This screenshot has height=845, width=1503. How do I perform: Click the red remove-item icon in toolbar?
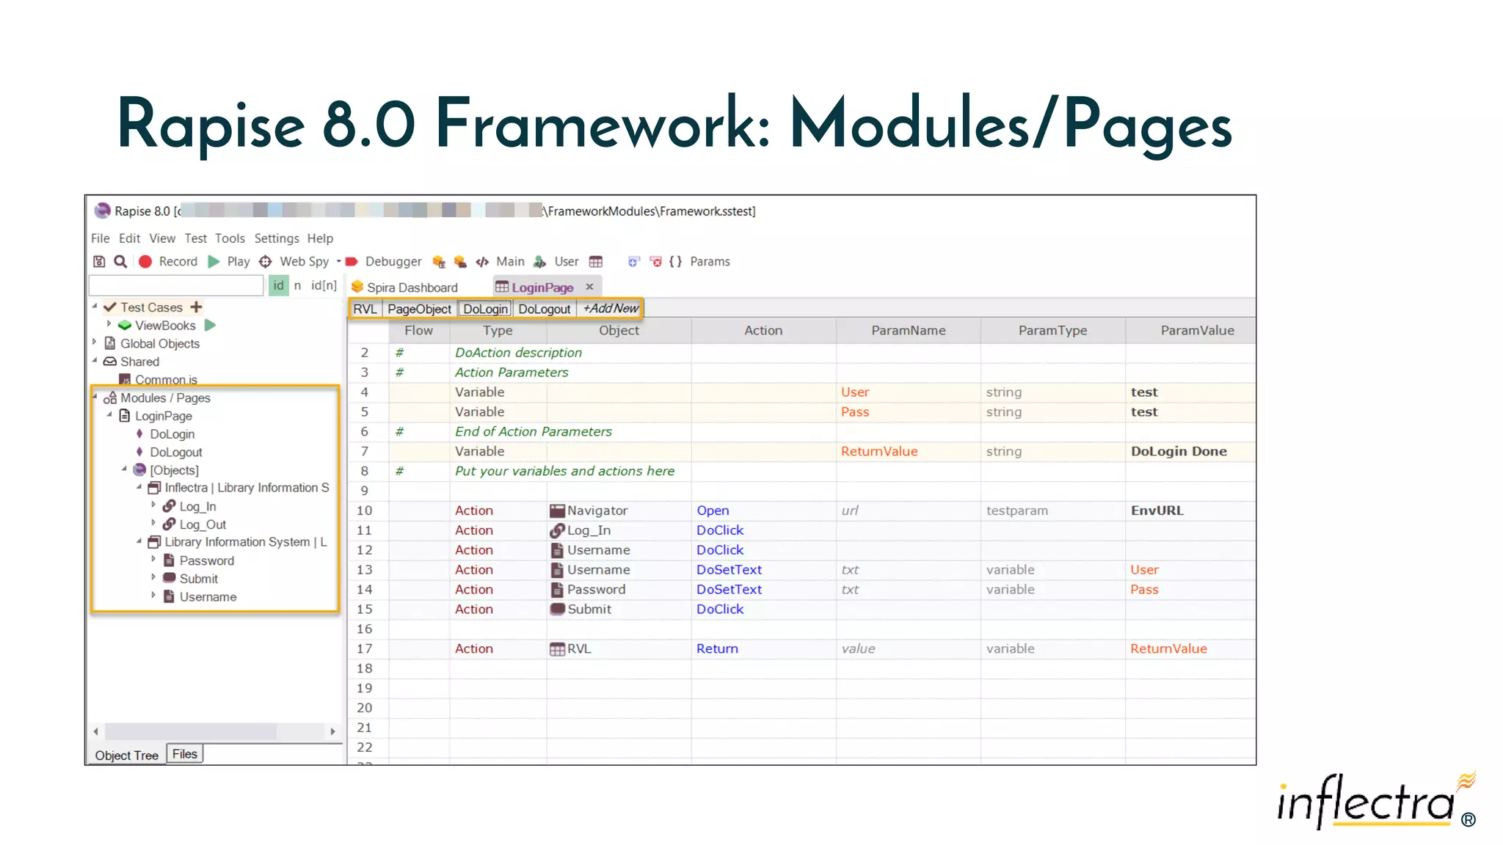click(656, 261)
